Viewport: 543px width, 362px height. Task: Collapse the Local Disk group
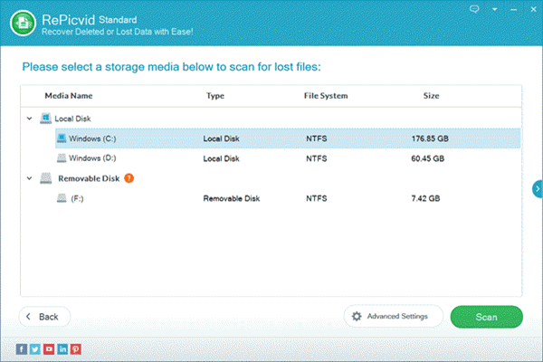30,119
